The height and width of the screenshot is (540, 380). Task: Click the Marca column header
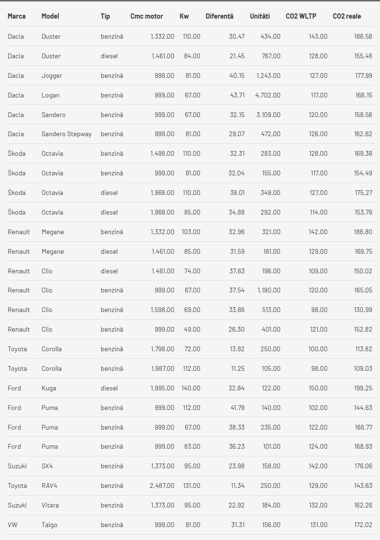[x=17, y=16]
